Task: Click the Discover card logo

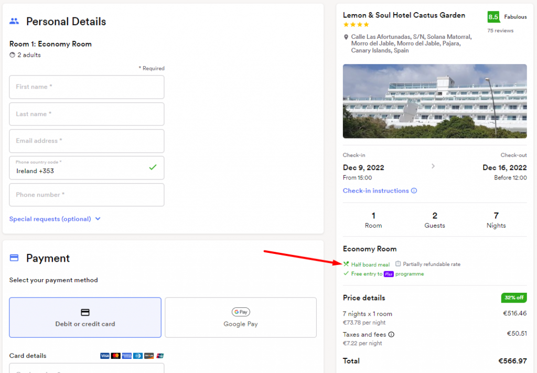Action: tap(149, 356)
